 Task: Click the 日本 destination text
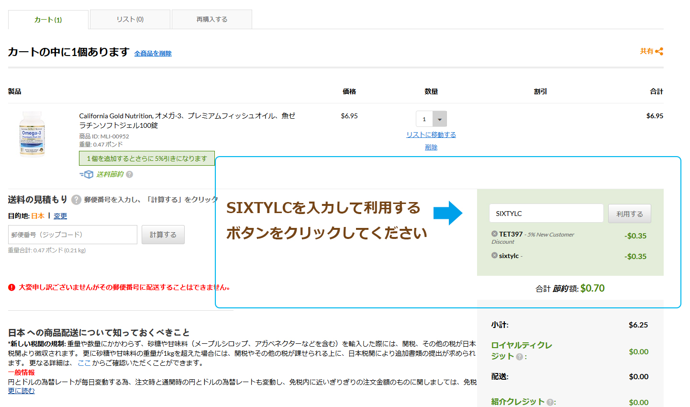tap(38, 216)
